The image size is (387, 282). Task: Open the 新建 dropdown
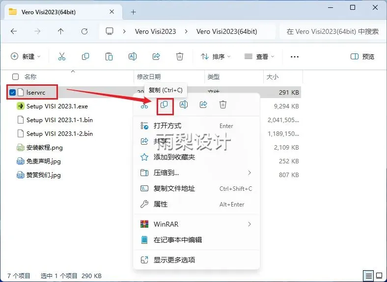click(26, 57)
